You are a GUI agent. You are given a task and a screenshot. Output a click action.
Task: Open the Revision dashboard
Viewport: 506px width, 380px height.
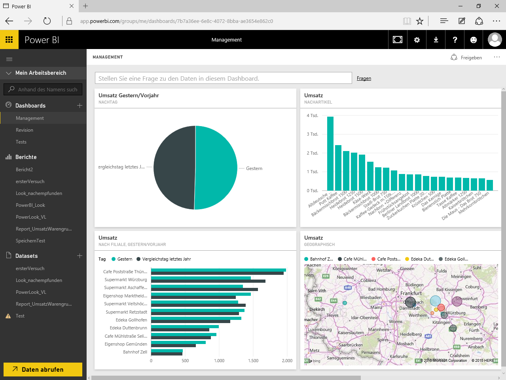(x=25, y=130)
